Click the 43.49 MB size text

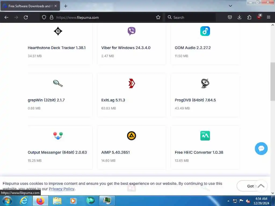pyautogui.click(x=182, y=108)
